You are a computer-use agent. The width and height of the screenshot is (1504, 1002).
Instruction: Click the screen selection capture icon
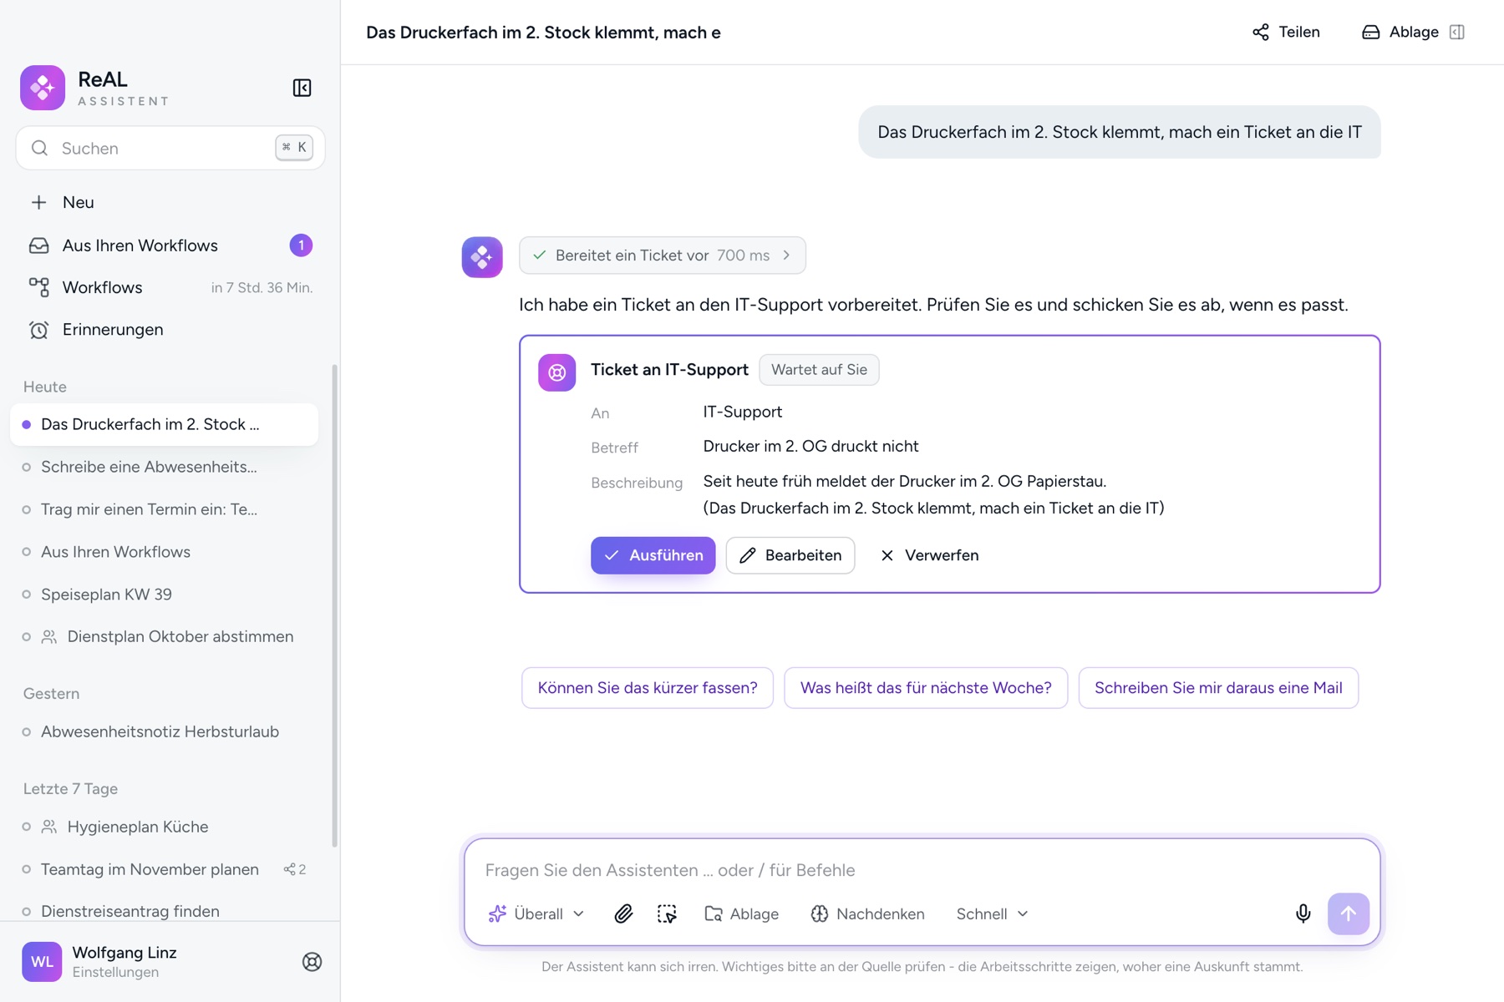[x=667, y=913]
